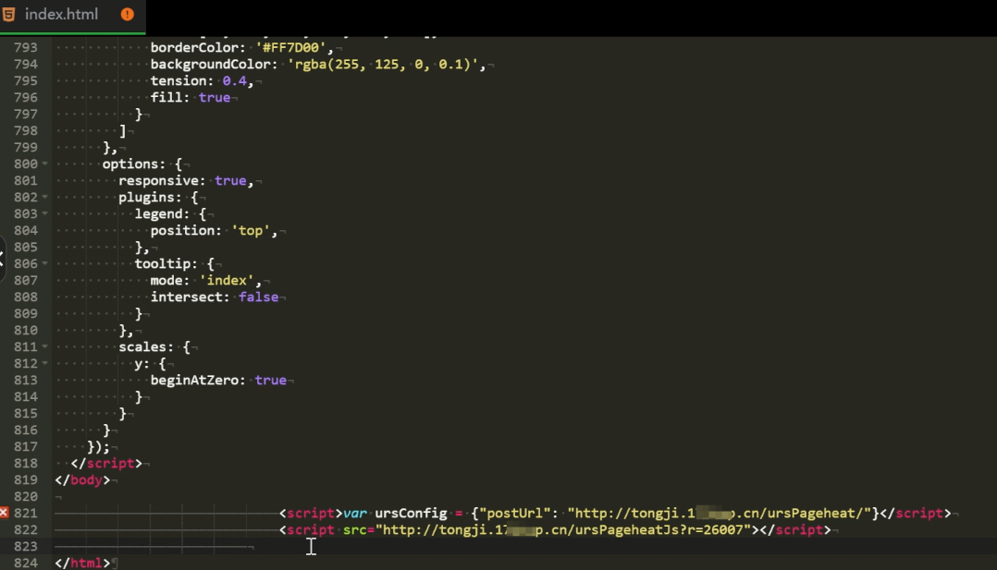Screen dimensions: 997x570
Task: Click the red error marker beside line 821
Action: [4, 513]
